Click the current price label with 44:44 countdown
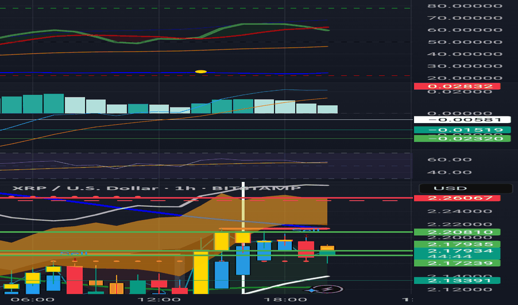Screen dimensions: 518x305 pyautogui.click(x=457, y=253)
